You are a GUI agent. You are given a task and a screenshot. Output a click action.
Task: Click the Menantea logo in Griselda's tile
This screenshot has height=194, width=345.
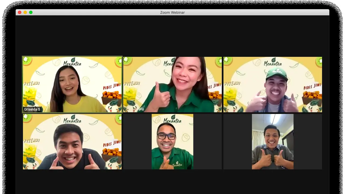(72, 62)
